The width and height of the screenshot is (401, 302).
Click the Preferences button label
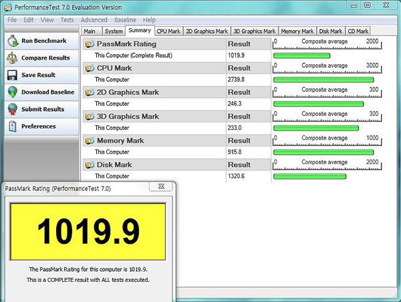38,127
